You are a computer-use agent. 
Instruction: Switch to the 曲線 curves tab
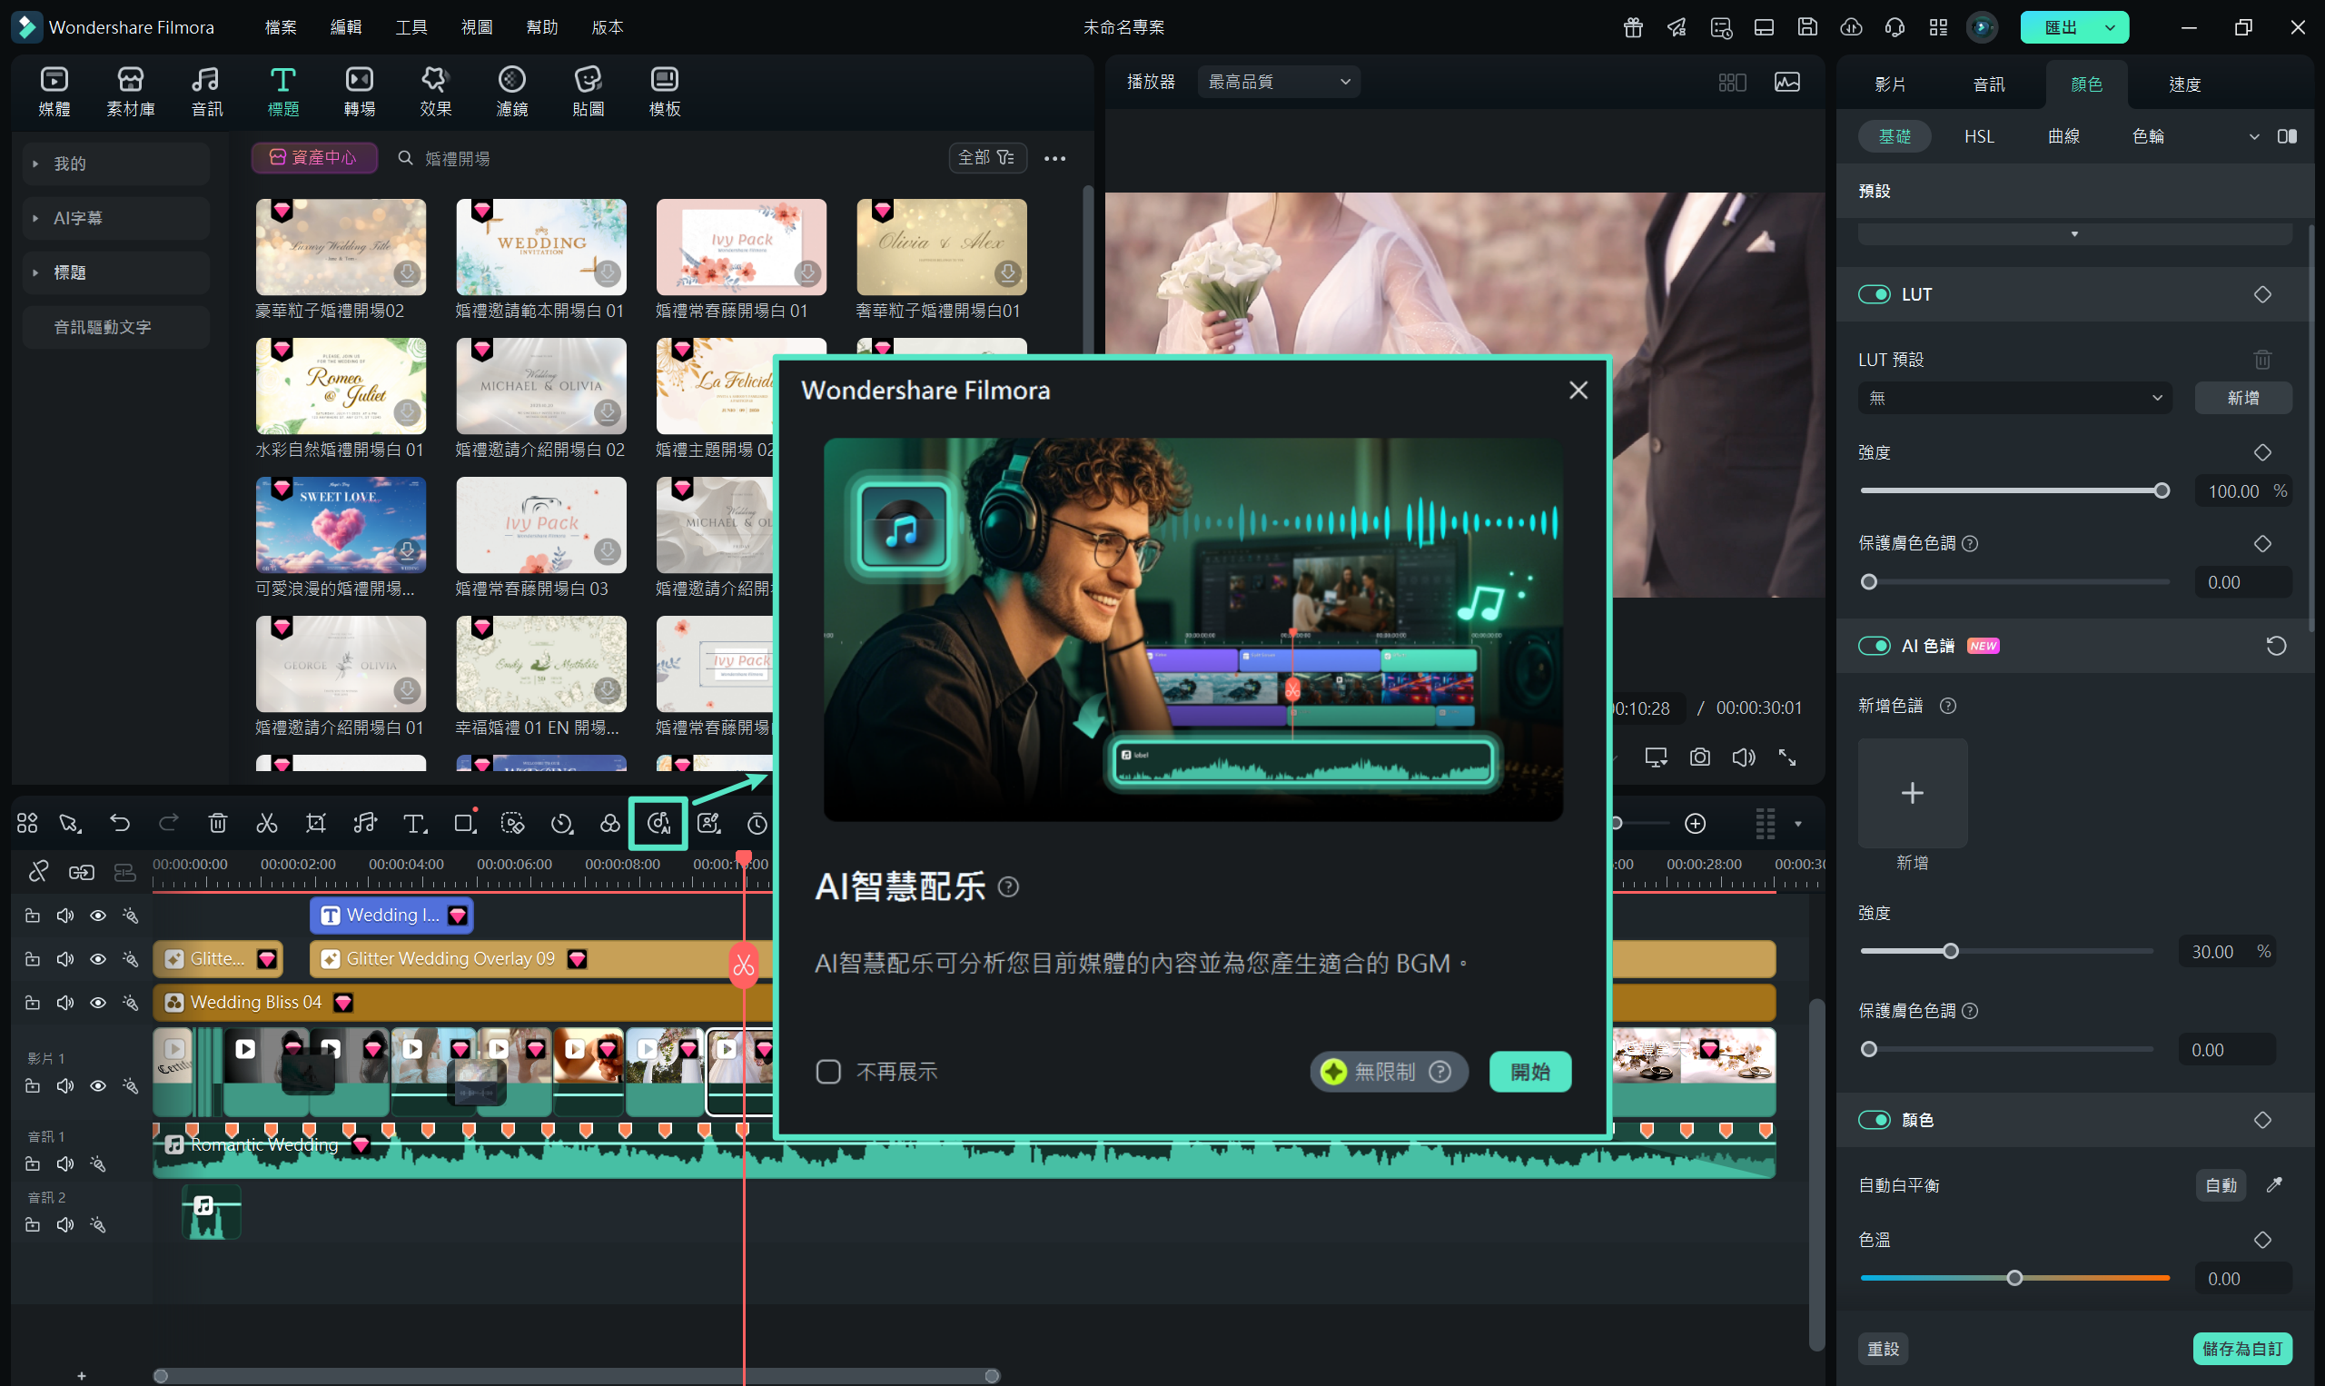[x=2063, y=136]
